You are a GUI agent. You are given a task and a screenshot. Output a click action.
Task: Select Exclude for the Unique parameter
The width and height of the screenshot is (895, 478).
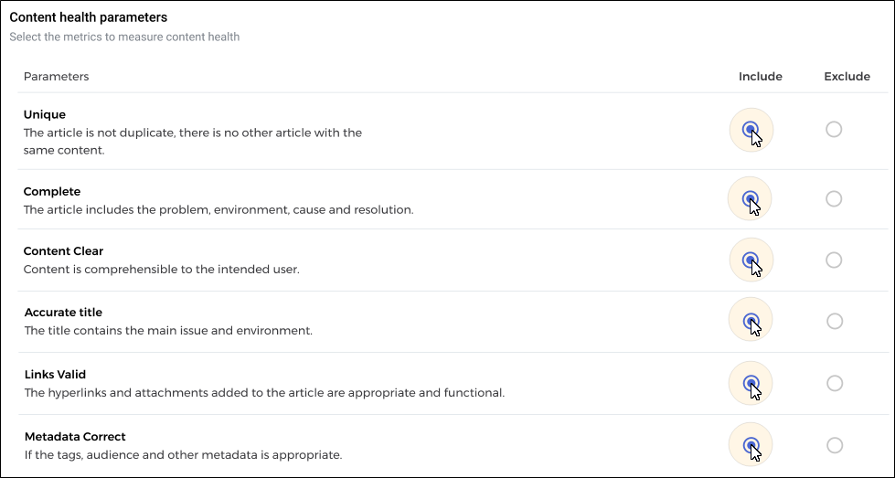[x=834, y=130]
